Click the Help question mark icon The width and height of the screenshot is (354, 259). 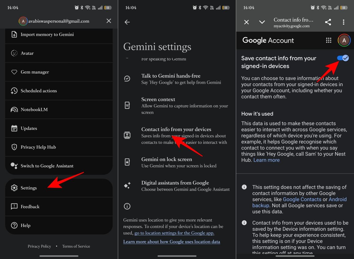pos(14,225)
